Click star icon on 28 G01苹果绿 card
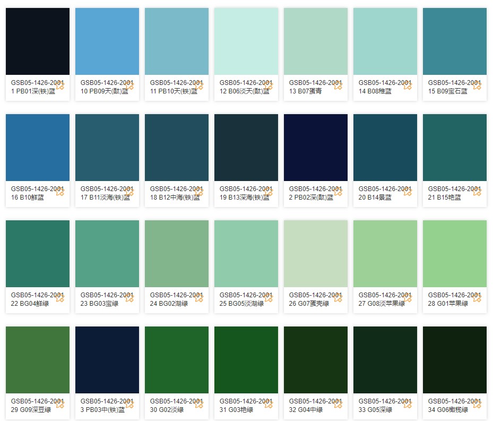The width and height of the screenshot is (493, 421). (x=477, y=298)
